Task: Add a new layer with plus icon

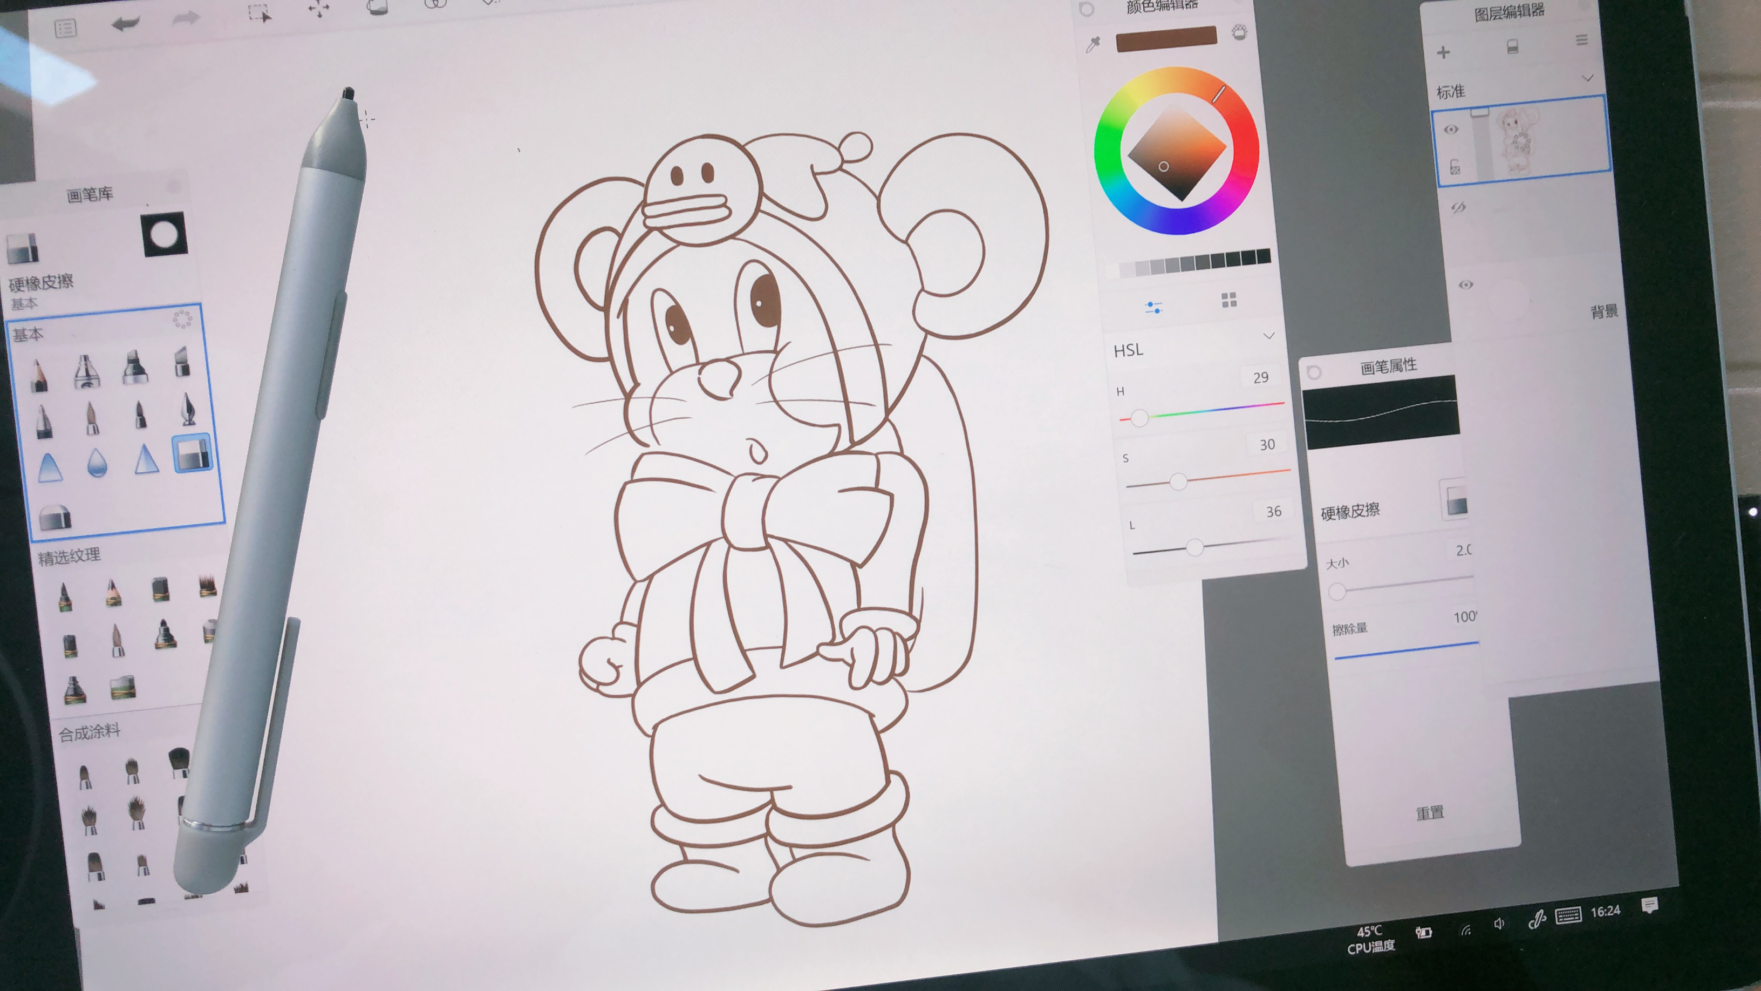Action: 1443,53
